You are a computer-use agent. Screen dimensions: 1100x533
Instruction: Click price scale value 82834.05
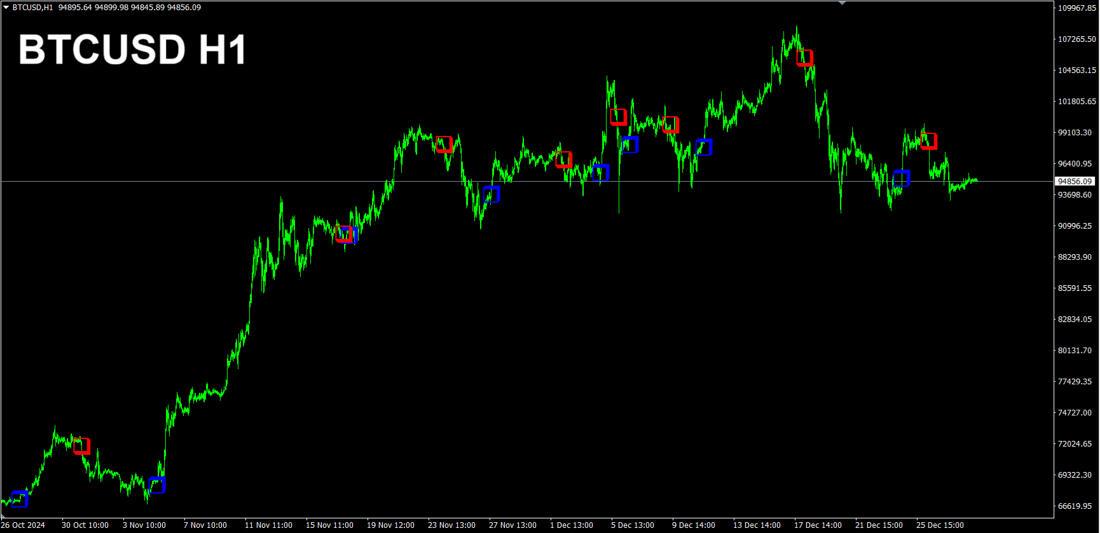point(1075,320)
